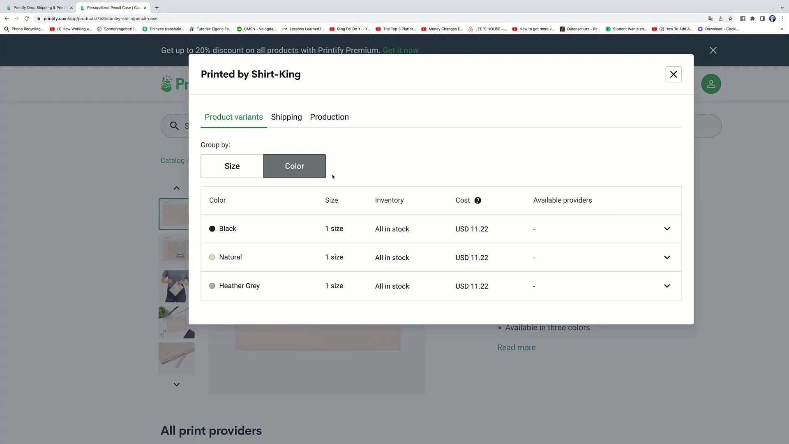Image resolution: width=789 pixels, height=444 pixels.
Task: Click Heather Grey row 1 size text
Action: (334, 286)
